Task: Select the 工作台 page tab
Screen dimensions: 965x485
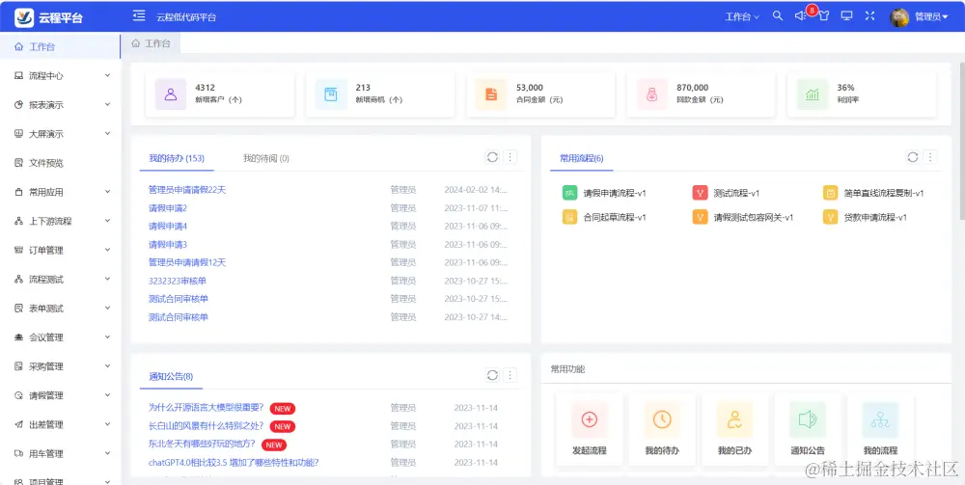Action: (152, 43)
